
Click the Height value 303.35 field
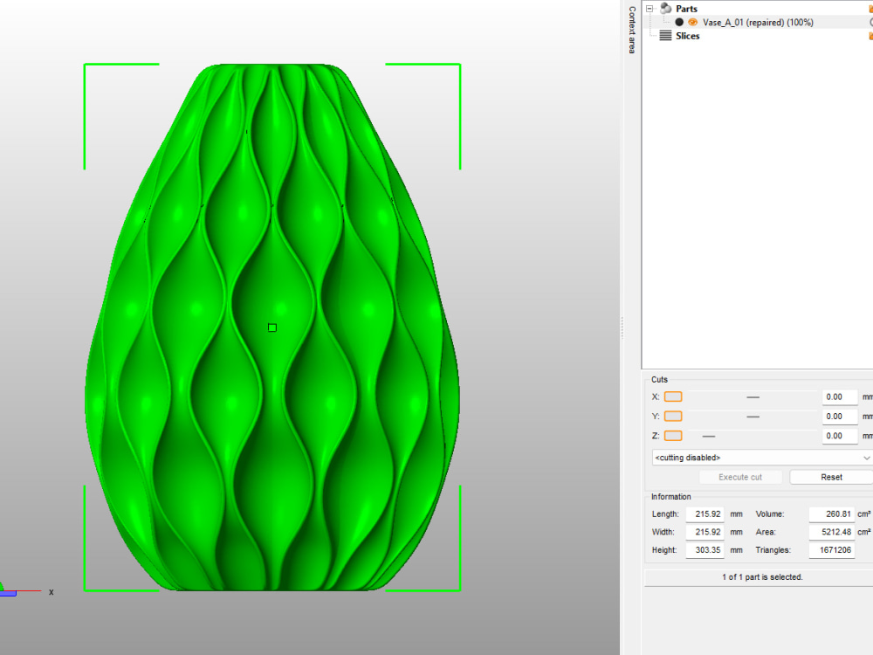[705, 549]
